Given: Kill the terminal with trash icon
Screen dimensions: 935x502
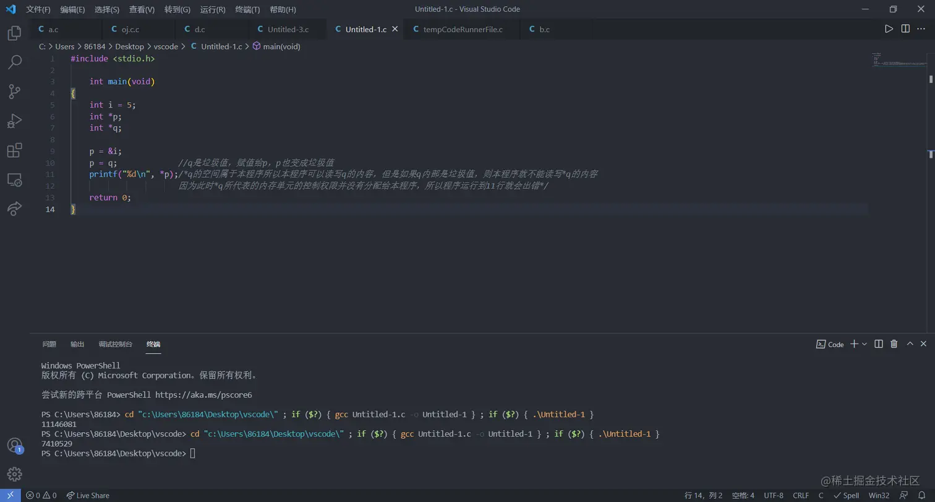Looking at the screenshot, I should 894,344.
